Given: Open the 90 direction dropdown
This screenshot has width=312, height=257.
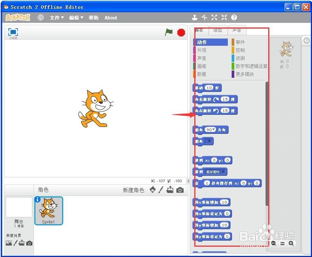Looking at the screenshot, I should click(214, 130).
